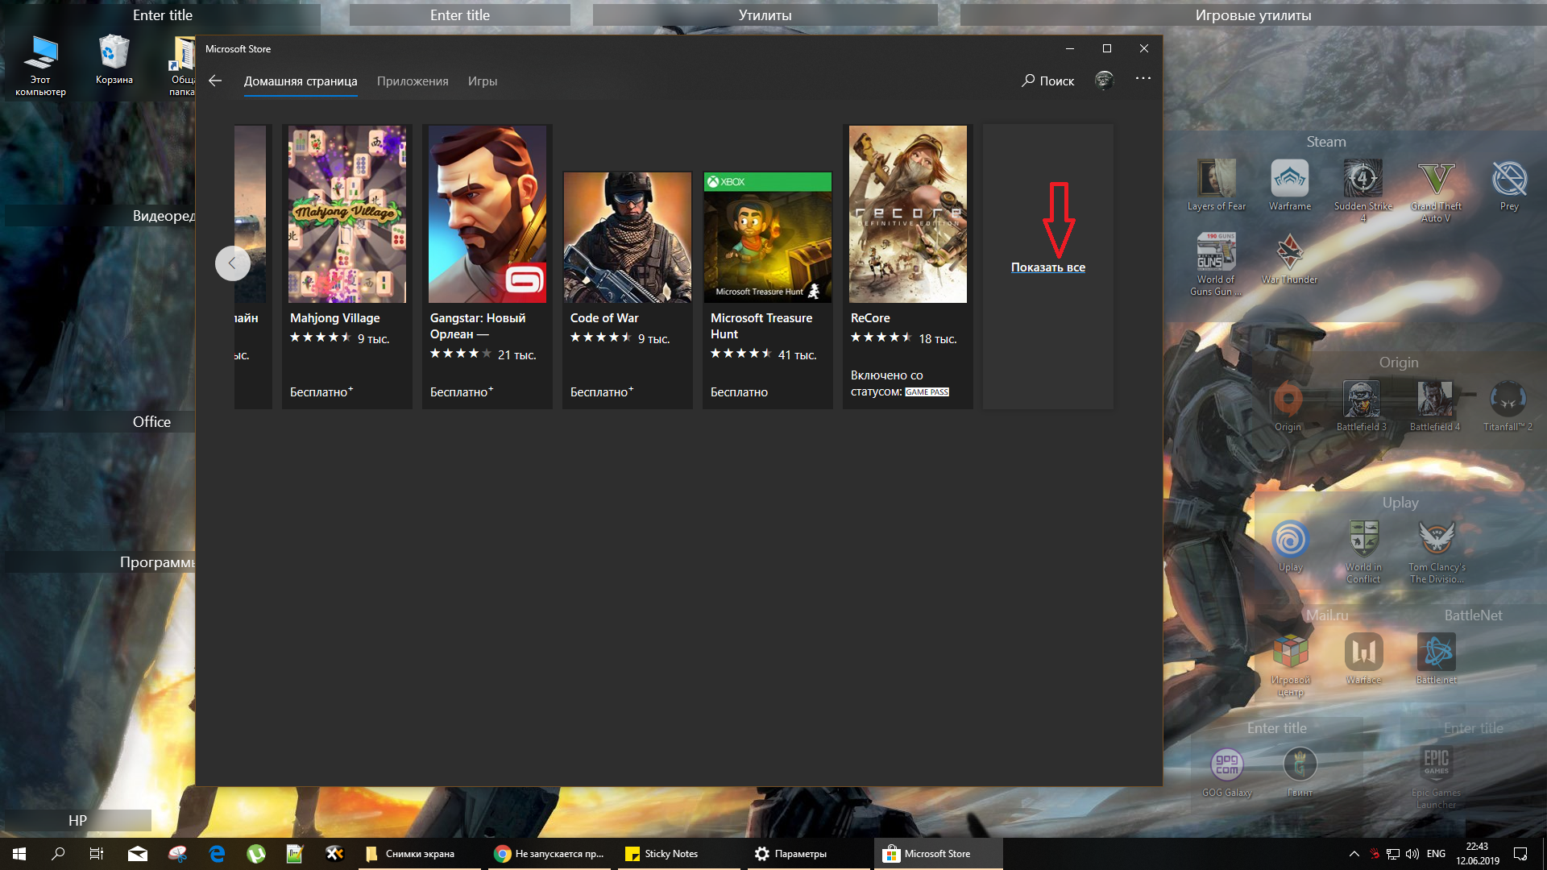Launch Warface desktop shortcut
This screenshot has height=870, width=1547.
[1363, 659]
